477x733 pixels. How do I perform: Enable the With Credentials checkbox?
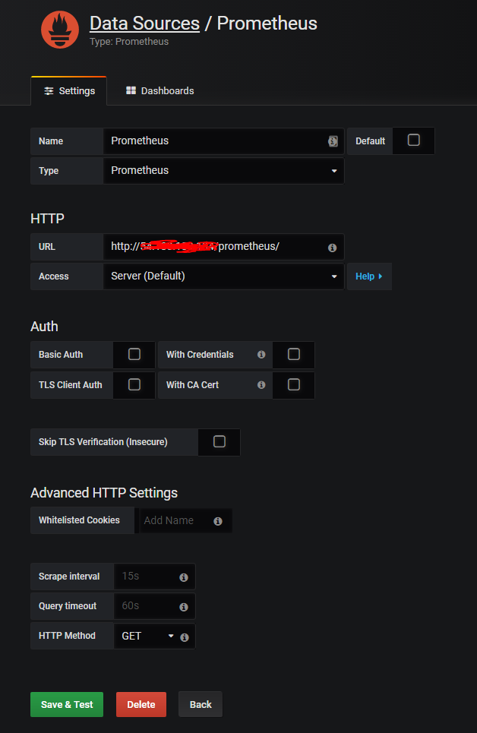[x=294, y=354]
